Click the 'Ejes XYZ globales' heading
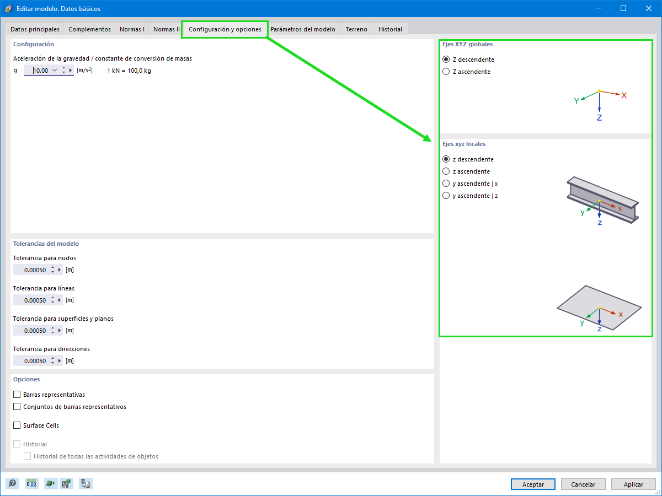Screen dimensions: 662x496 coord(468,44)
